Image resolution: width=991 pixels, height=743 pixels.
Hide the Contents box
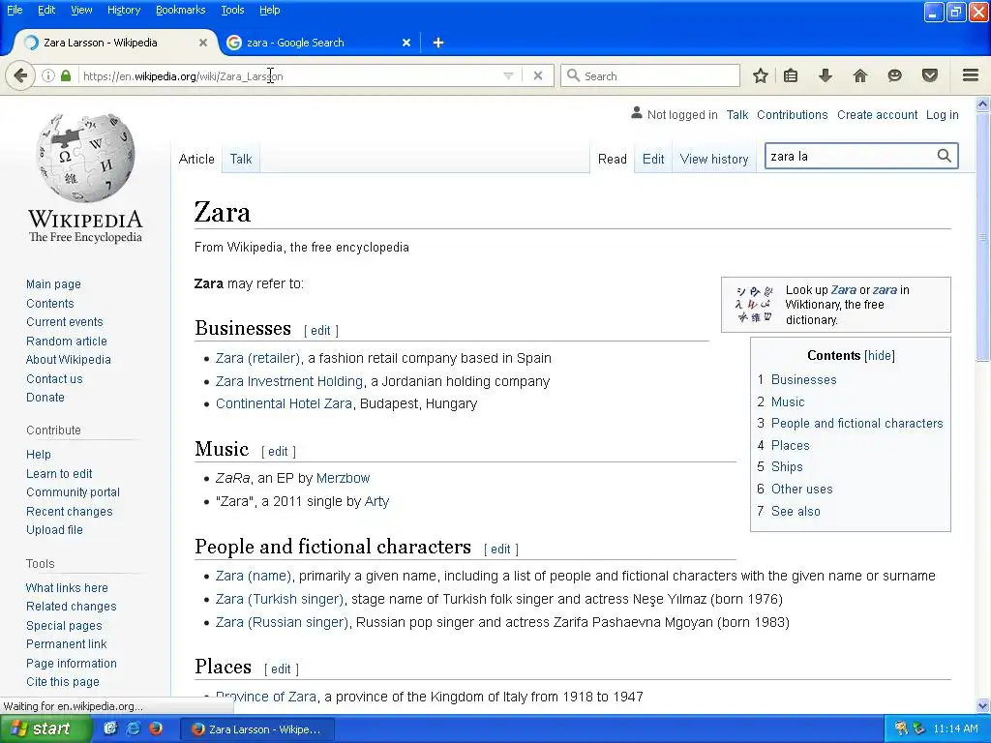pos(880,356)
